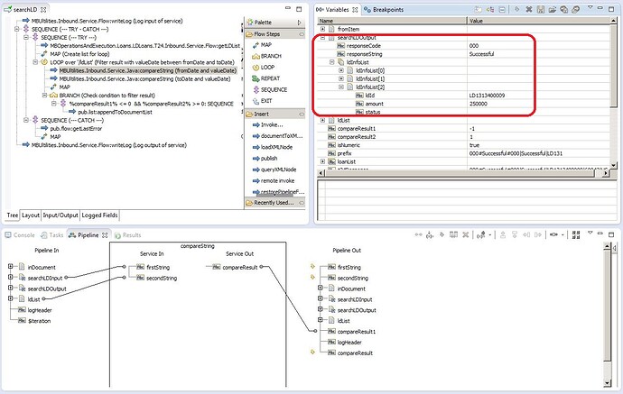Click the Invoke... entry in the Insert drawer

point(268,124)
